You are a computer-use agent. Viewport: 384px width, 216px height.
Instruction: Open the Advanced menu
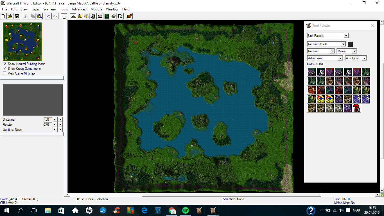79,9
